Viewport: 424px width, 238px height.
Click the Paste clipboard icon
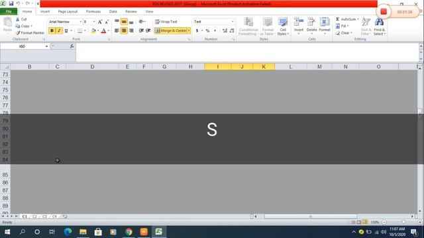click(x=7, y=22)
